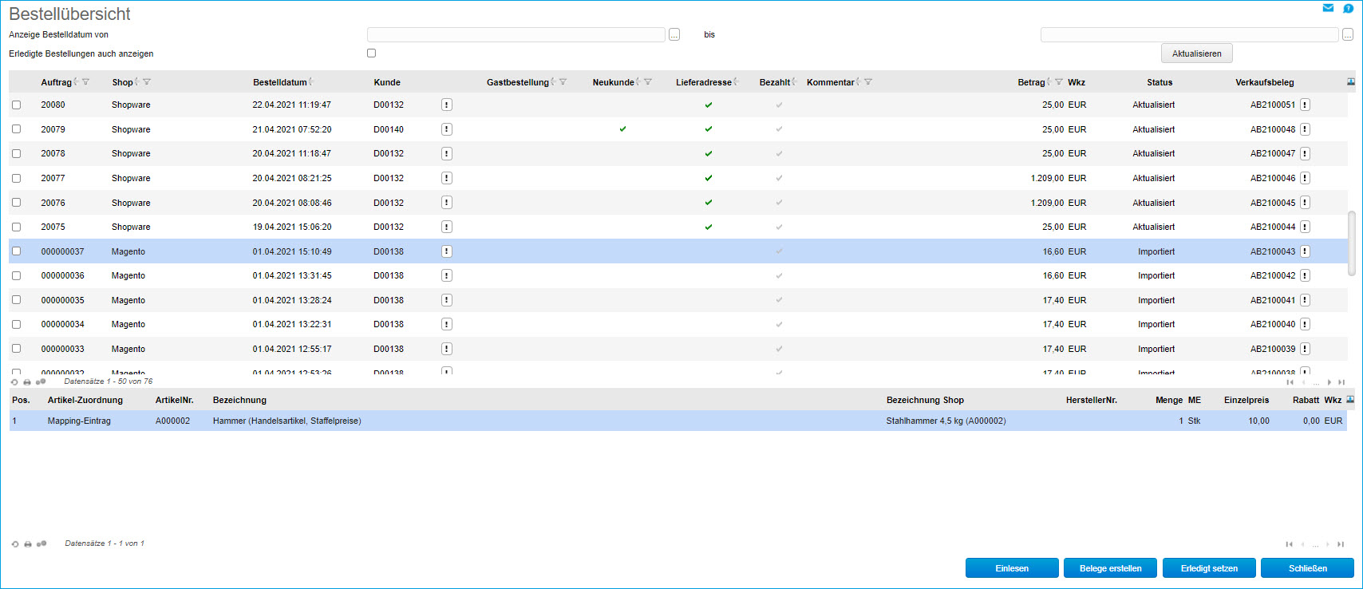Viewport: 1363px width, 589px height.
Task: Click the orders table vertical scrollbar thumb
Action: coord(1351,243)
